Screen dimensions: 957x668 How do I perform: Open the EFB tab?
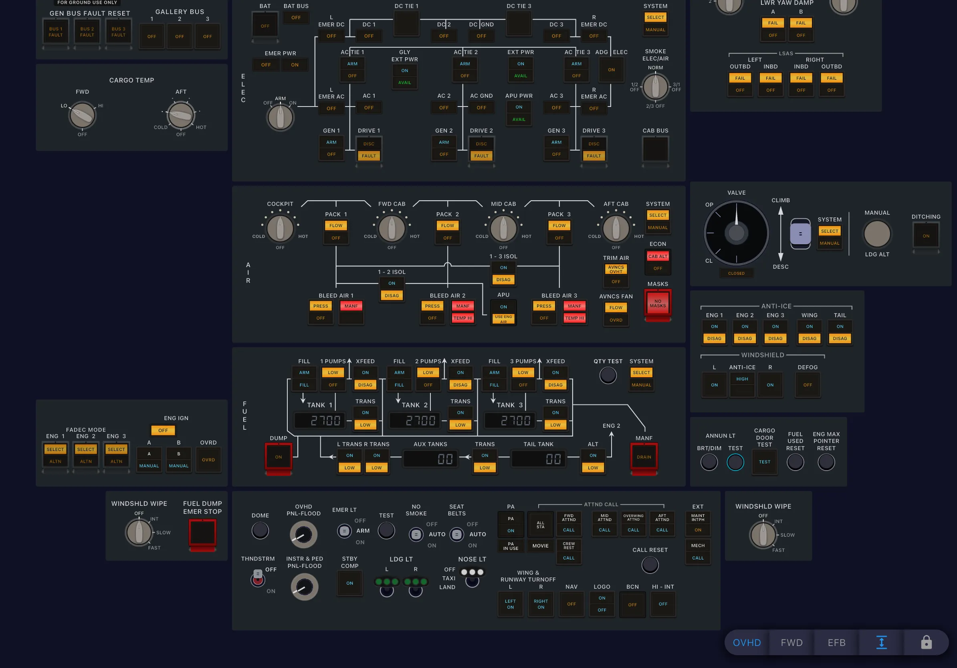point(836,642)
